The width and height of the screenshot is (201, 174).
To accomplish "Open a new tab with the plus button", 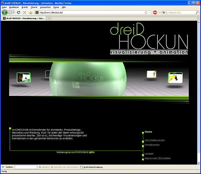I will pos(49,18).
